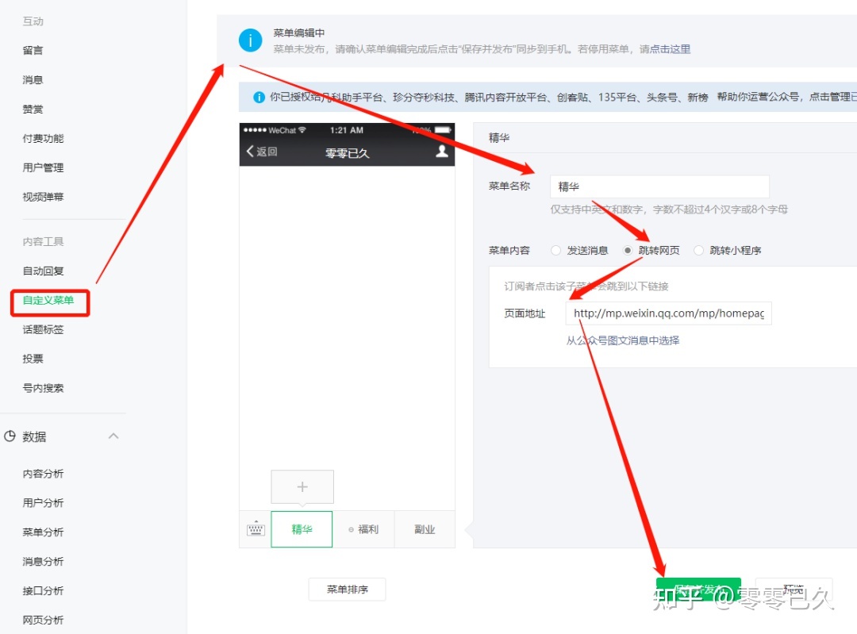Open 菜单分析 under 数据
The height and width of the screenshot is (634, 857).
tap(43, 532)
